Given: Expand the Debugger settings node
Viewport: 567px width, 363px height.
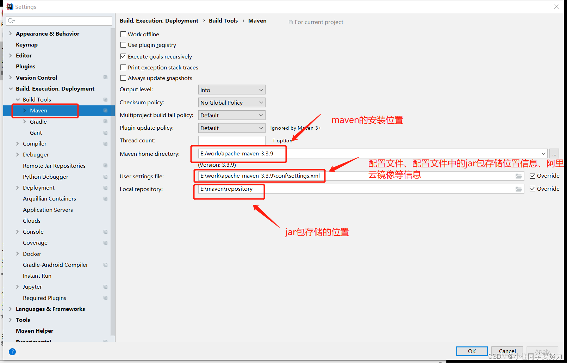Looking at the screenshot, I should point(17,154).
